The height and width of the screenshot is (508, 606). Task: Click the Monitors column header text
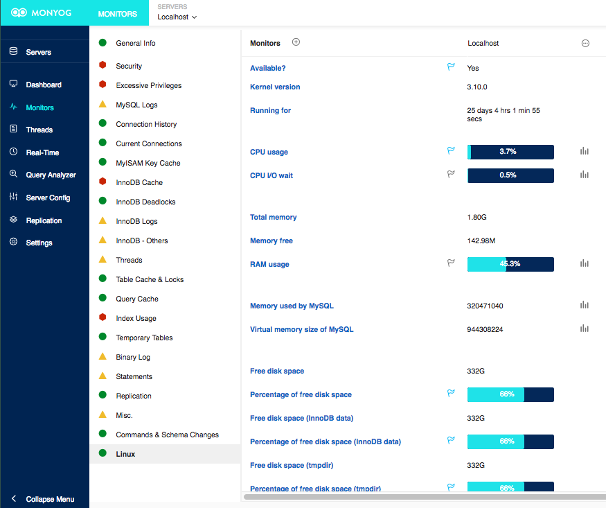click(265, 43)
